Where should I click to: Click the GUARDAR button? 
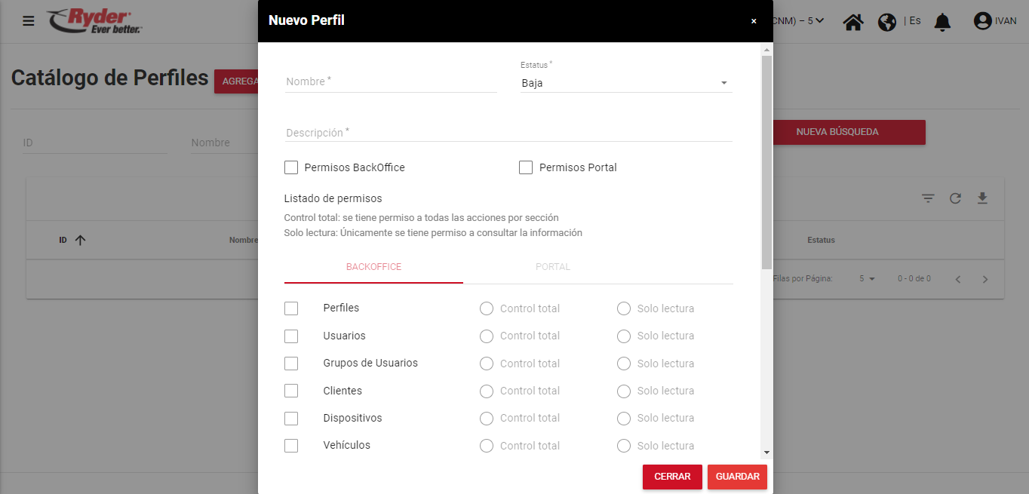pyautogui.click(x=737, y=477)
